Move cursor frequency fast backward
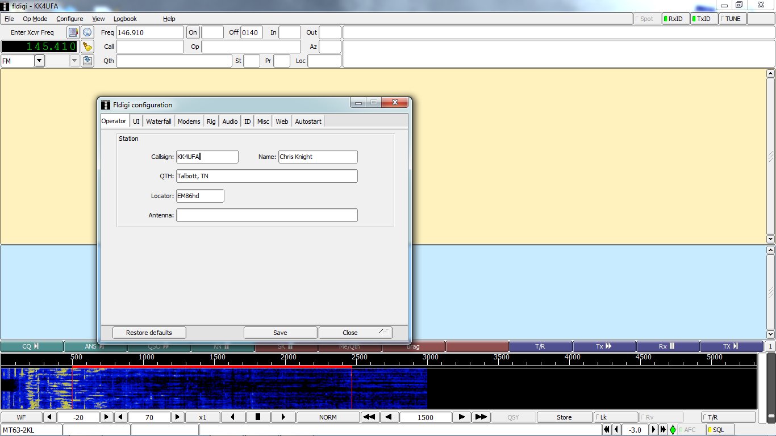This screenshot has height=436, width=776. tap(369, 417)
